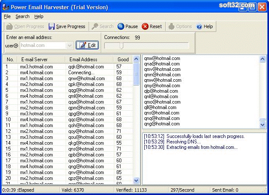This screenshot has width=269, height=195.
Task: Sort by the Good column header
Action: pos(123,60)
